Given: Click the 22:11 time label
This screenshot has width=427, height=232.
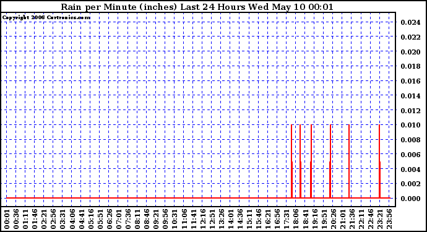Looking at the screenshot, I should coord(361,219).
